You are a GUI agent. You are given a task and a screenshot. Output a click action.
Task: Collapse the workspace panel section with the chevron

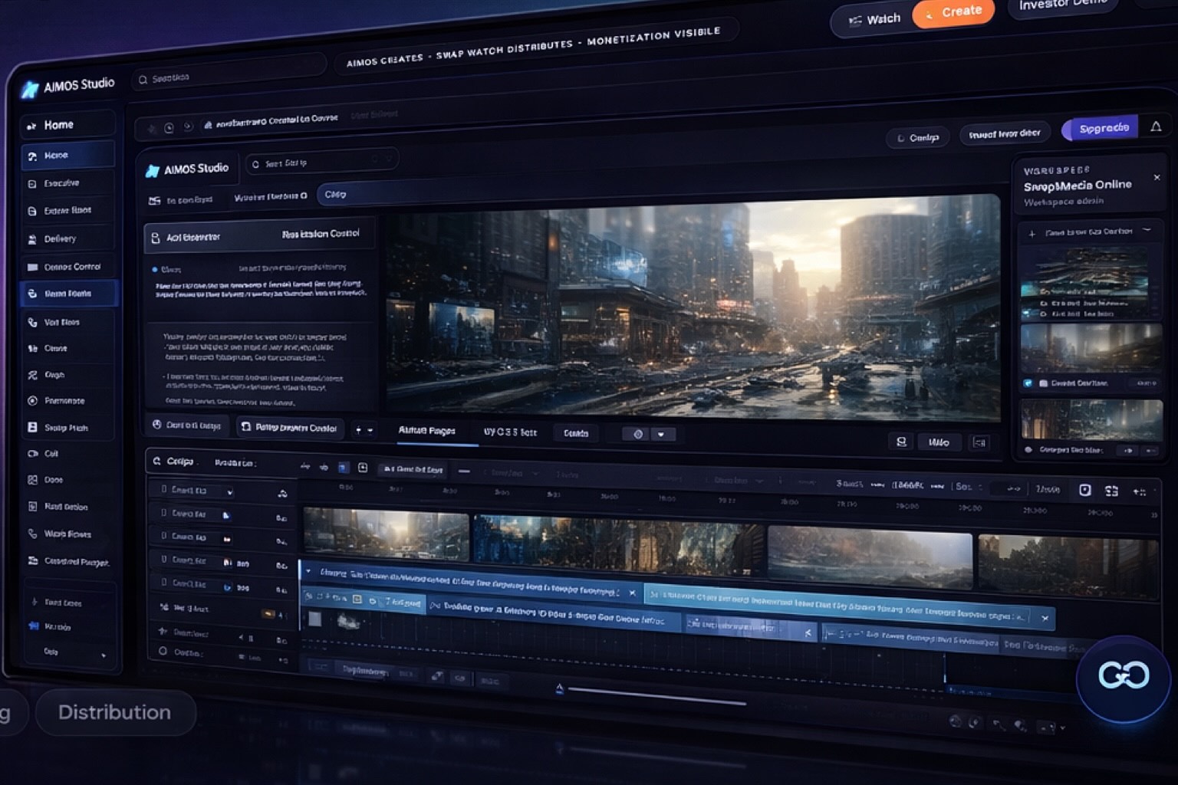[1147, 230]
